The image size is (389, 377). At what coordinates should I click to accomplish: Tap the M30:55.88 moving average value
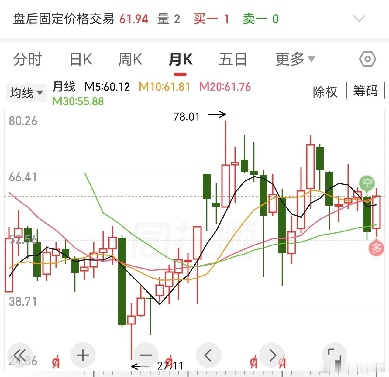point(78,101)
